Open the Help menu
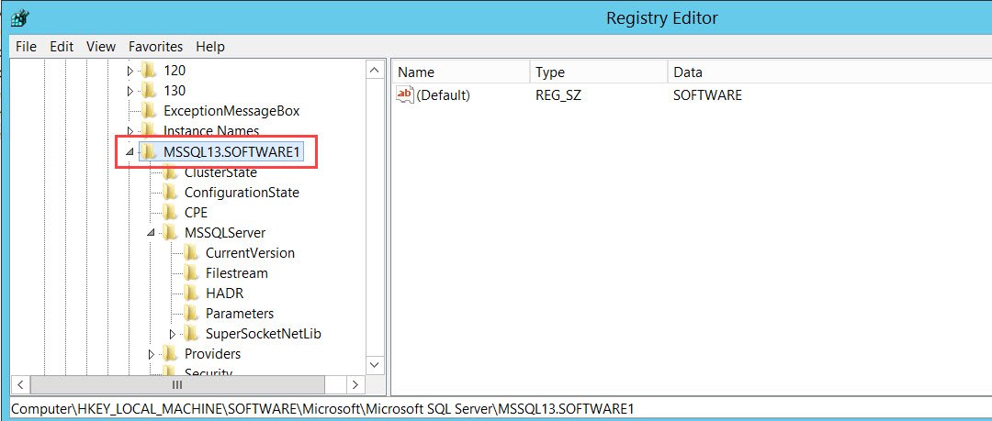 point(210,47)
